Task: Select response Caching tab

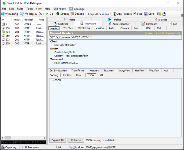Action: click(54, 75)
